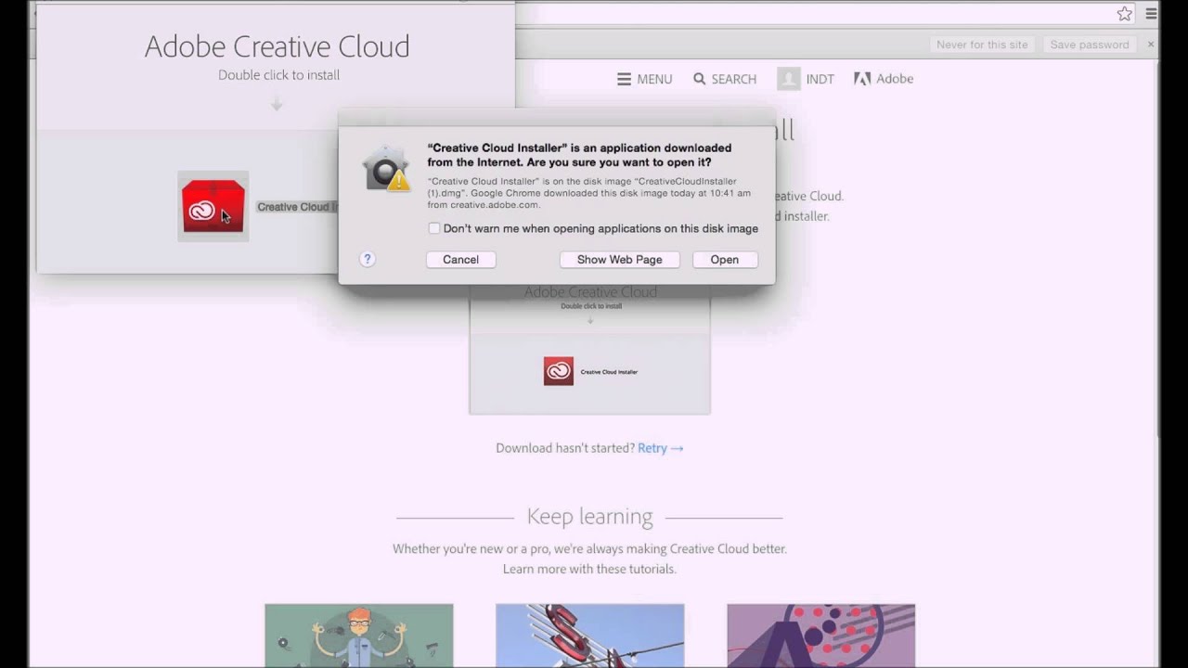
Task: Click 'Double click to install' text in installer window
Action: [278, 75]
